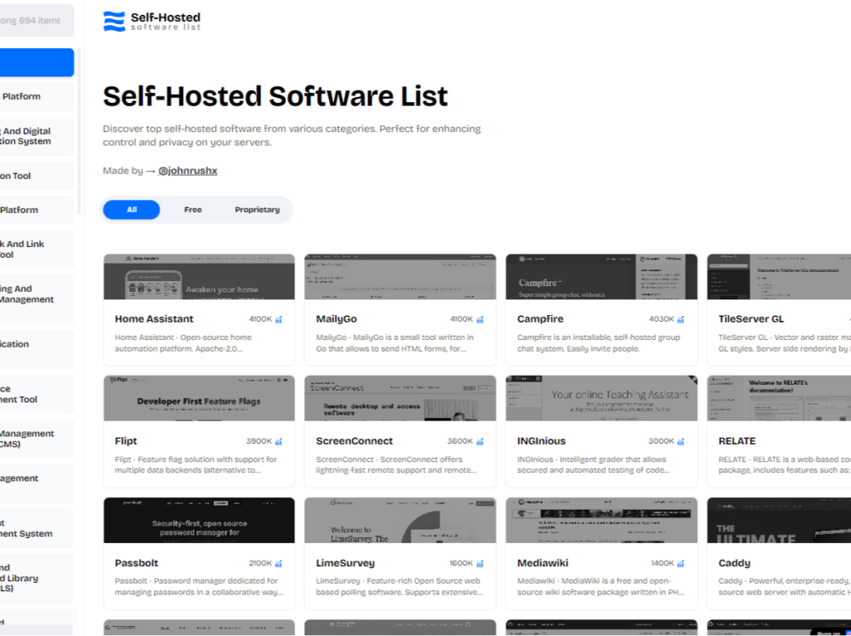This screenshot has width=851, height=636.
Task: Click the Passbolt password manager thumbnail
Action: pos(199,520)
